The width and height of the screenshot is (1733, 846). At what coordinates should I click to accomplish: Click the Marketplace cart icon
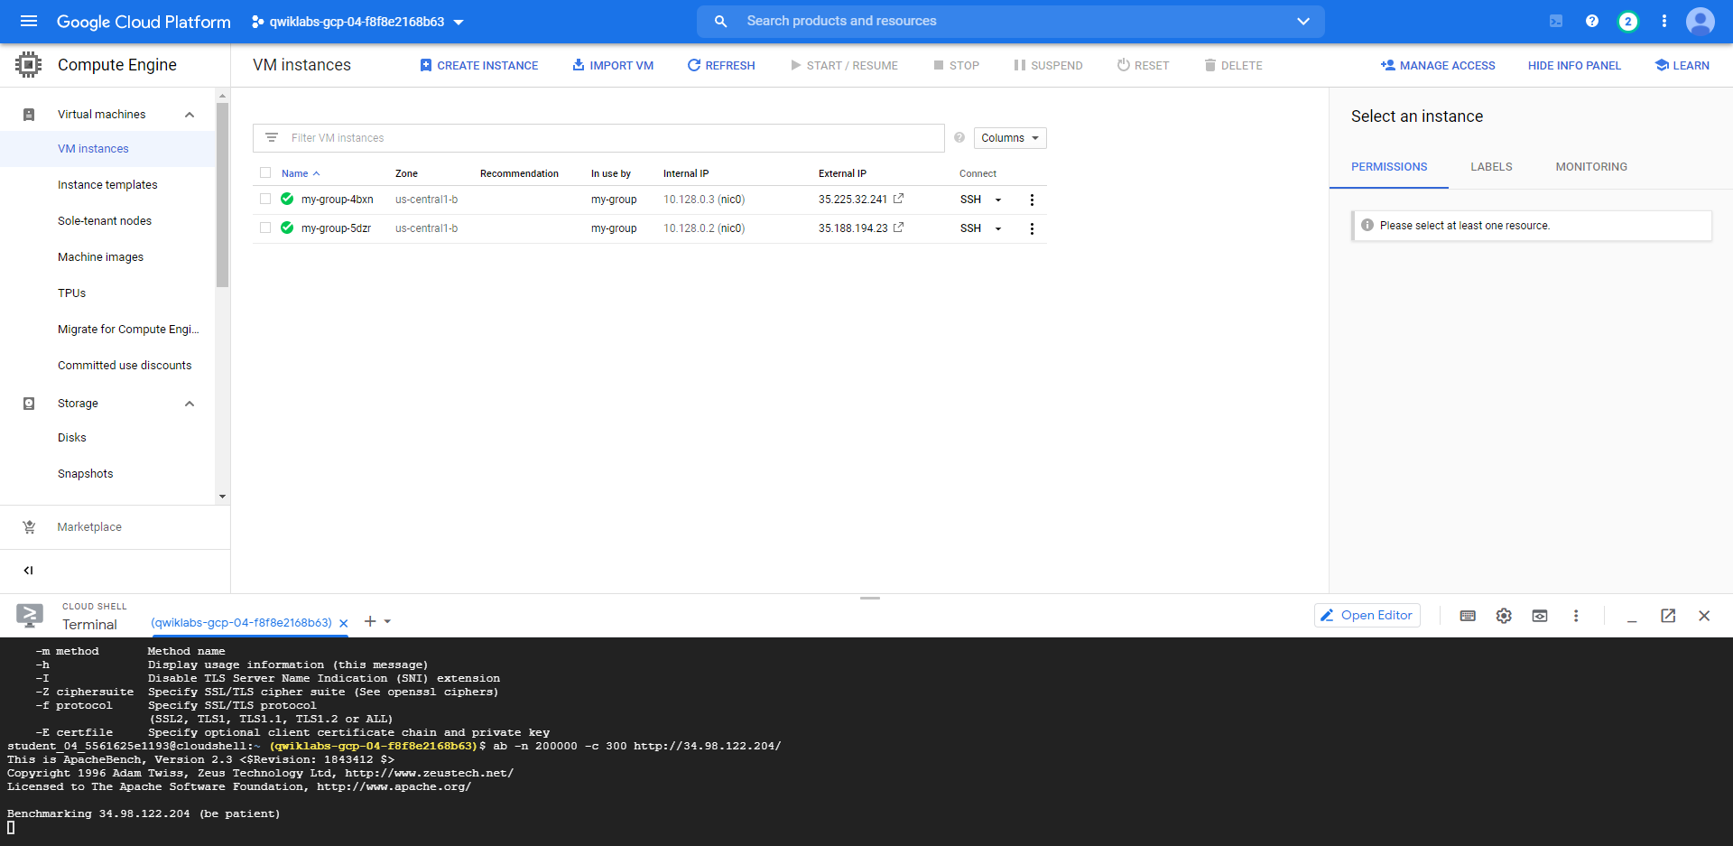(x=29, y=527)
